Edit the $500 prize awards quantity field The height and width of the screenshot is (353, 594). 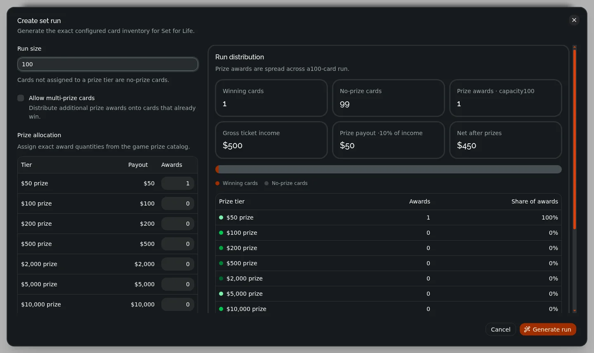178,244
